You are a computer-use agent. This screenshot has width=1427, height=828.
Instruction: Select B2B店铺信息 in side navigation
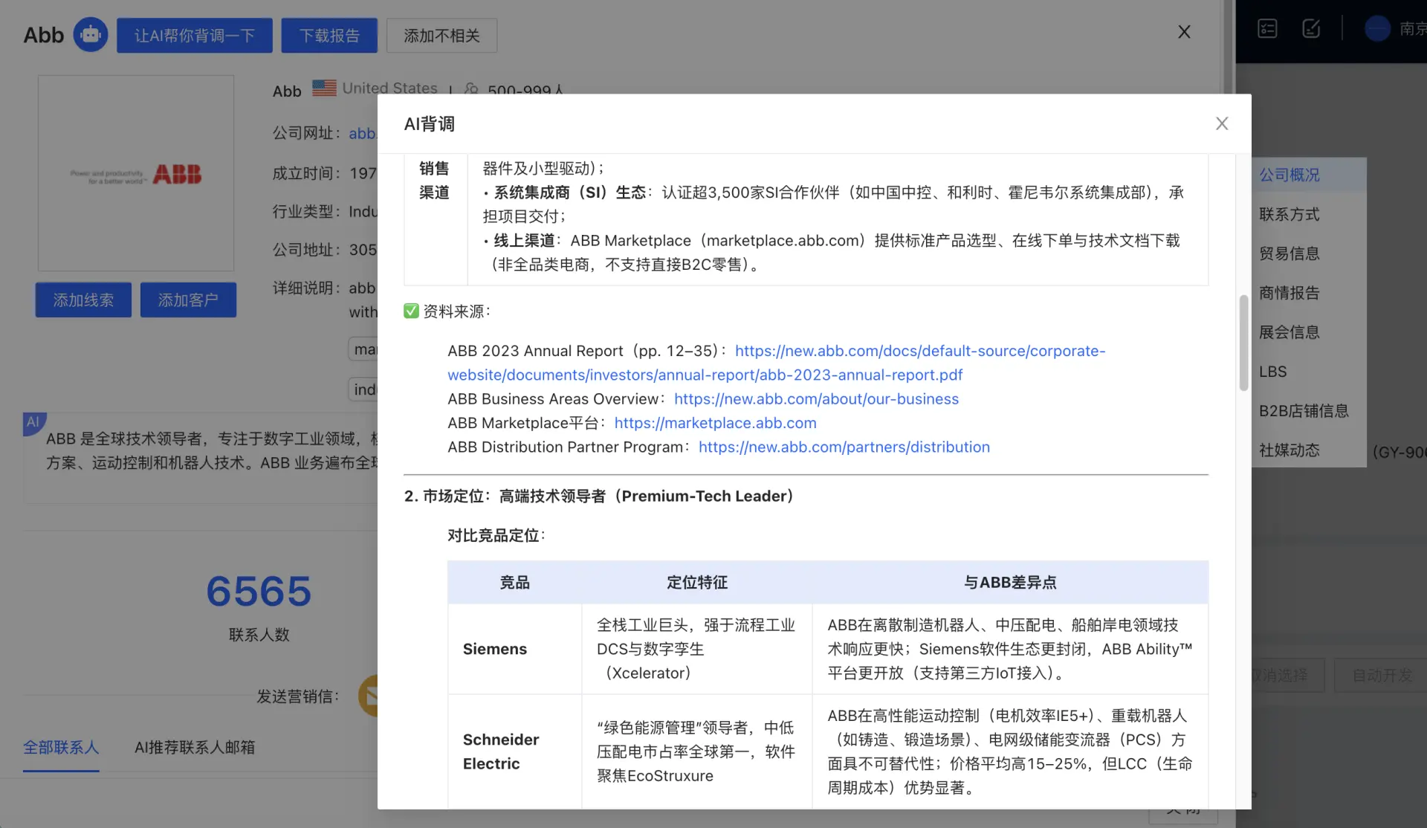click(1304, 411)
